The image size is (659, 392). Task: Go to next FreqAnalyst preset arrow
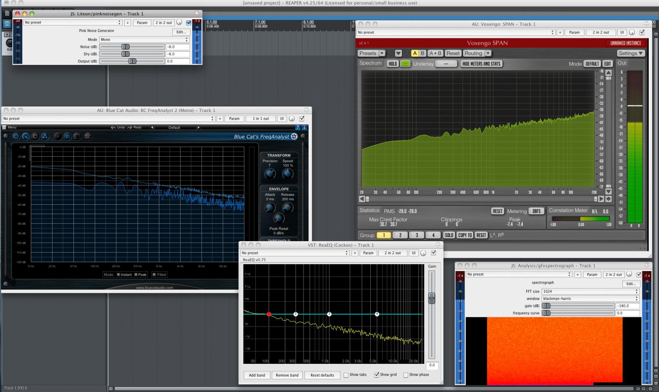pos(198,127)
